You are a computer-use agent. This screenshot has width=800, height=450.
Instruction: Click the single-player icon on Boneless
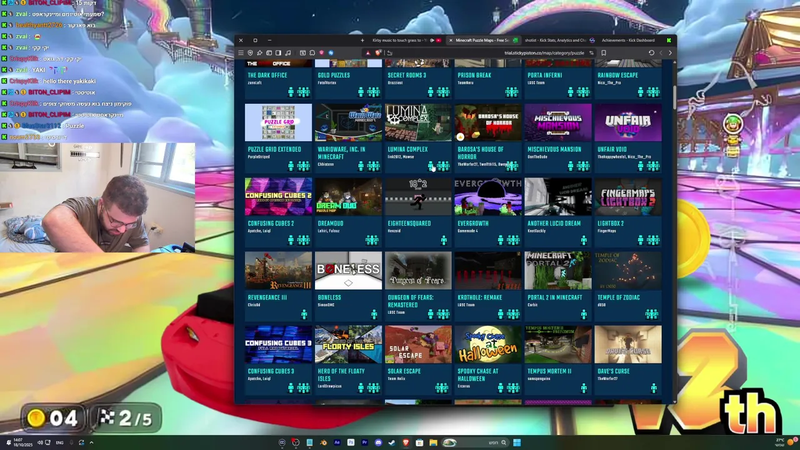374,314
